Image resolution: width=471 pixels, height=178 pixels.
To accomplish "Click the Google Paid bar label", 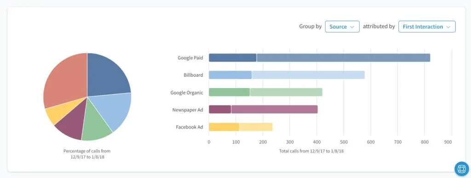I will tap(190, 58).
